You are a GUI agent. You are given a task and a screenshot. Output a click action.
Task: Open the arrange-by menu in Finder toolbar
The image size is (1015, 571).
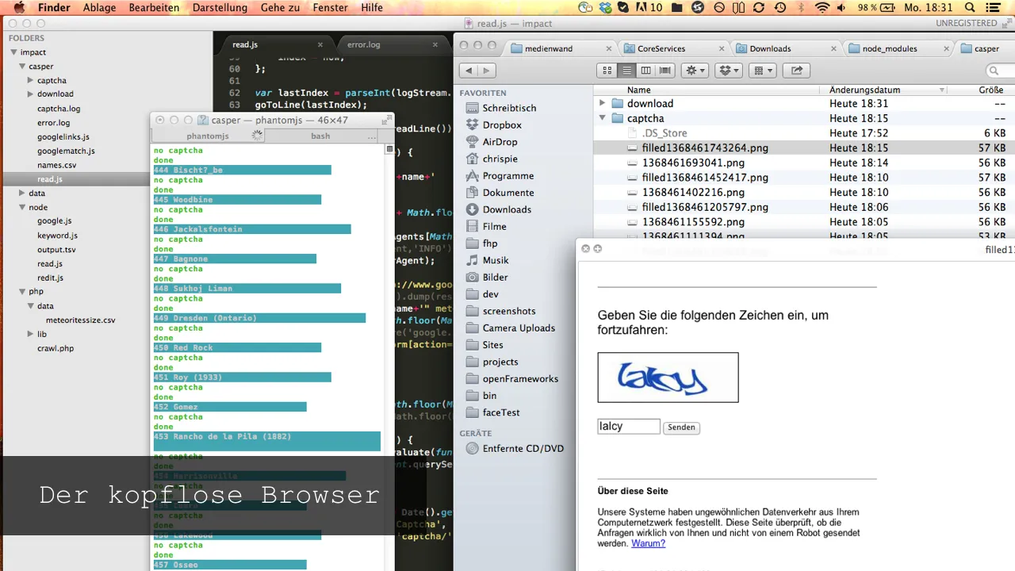pos(762,71)
